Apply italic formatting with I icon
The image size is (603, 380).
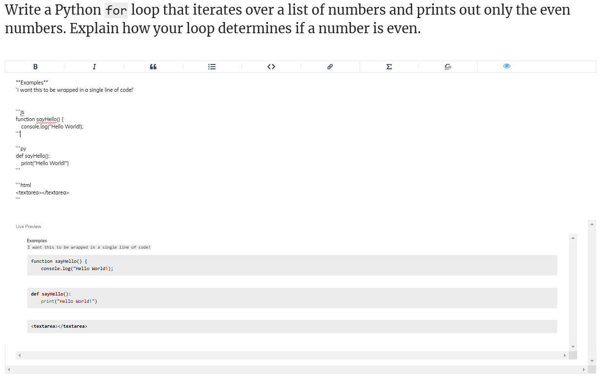[94, 66]
